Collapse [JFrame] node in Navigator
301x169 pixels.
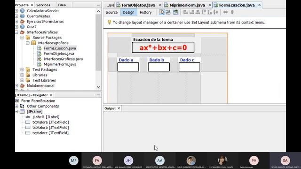click(x=17, y=112)
